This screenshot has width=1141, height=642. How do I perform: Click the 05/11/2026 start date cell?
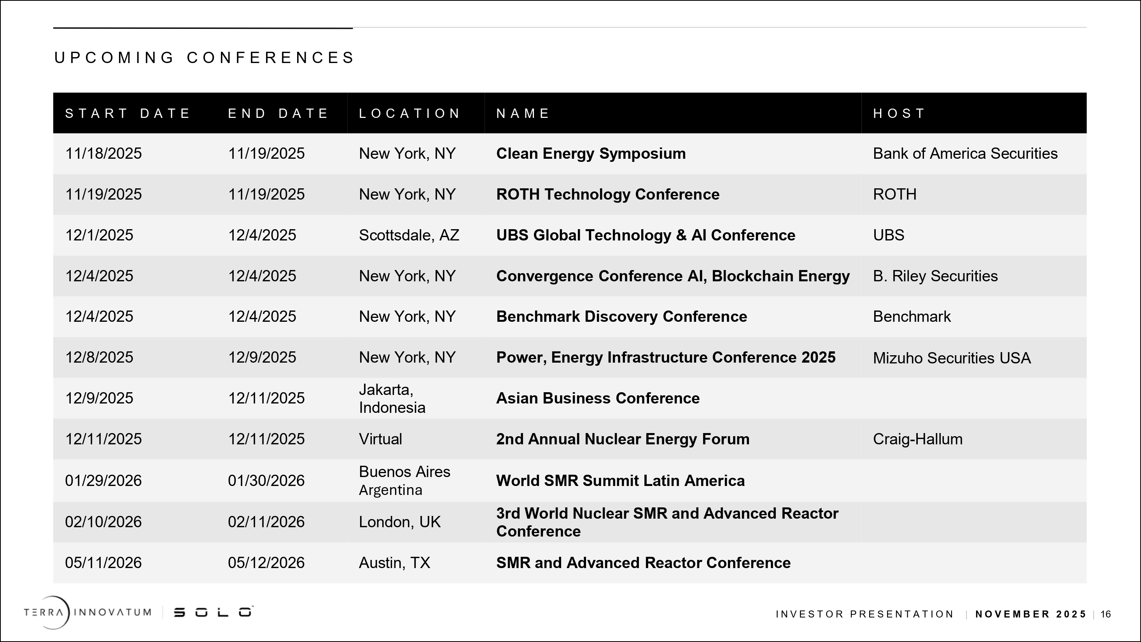click(103, 562)
